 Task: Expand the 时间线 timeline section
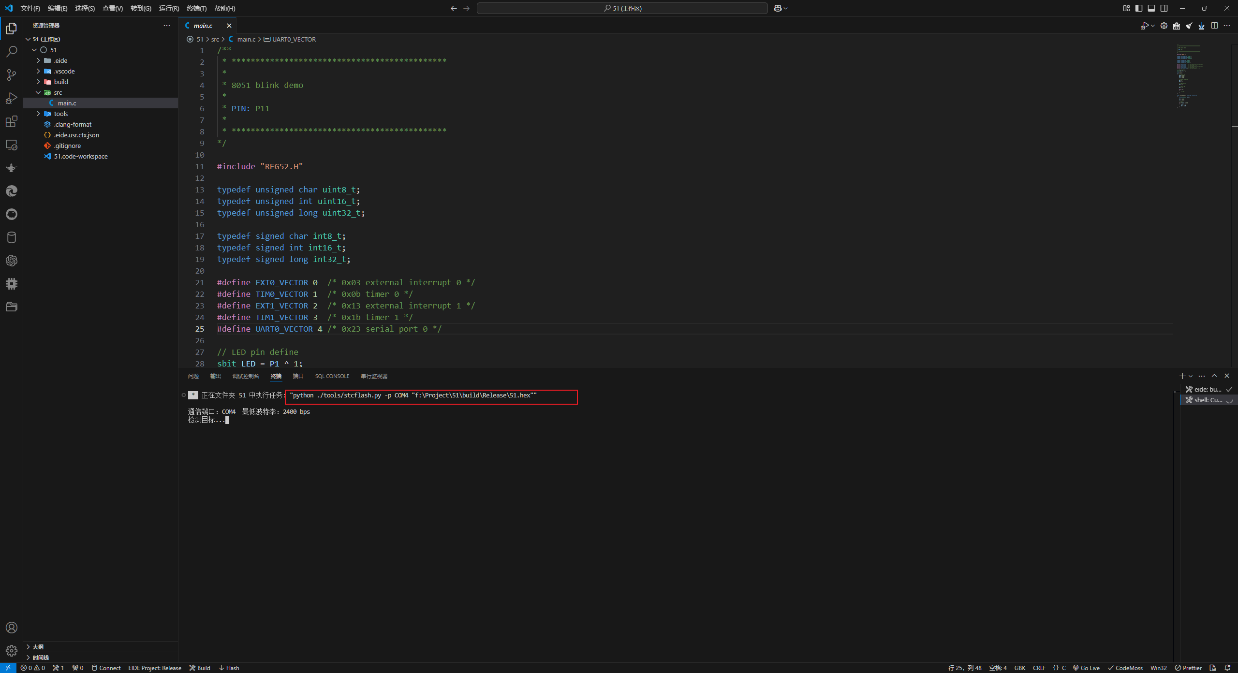pyautogui.click(x=101, y=657)
